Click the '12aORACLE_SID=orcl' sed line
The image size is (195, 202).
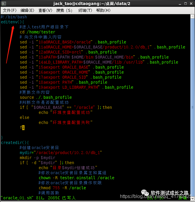pos(68,52)
